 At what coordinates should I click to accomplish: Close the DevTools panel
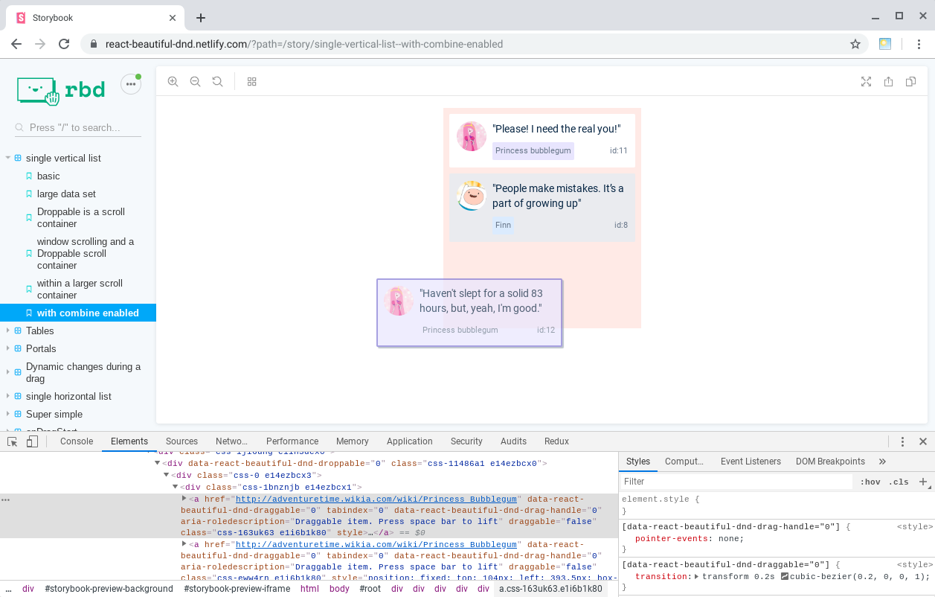(923, 441)
